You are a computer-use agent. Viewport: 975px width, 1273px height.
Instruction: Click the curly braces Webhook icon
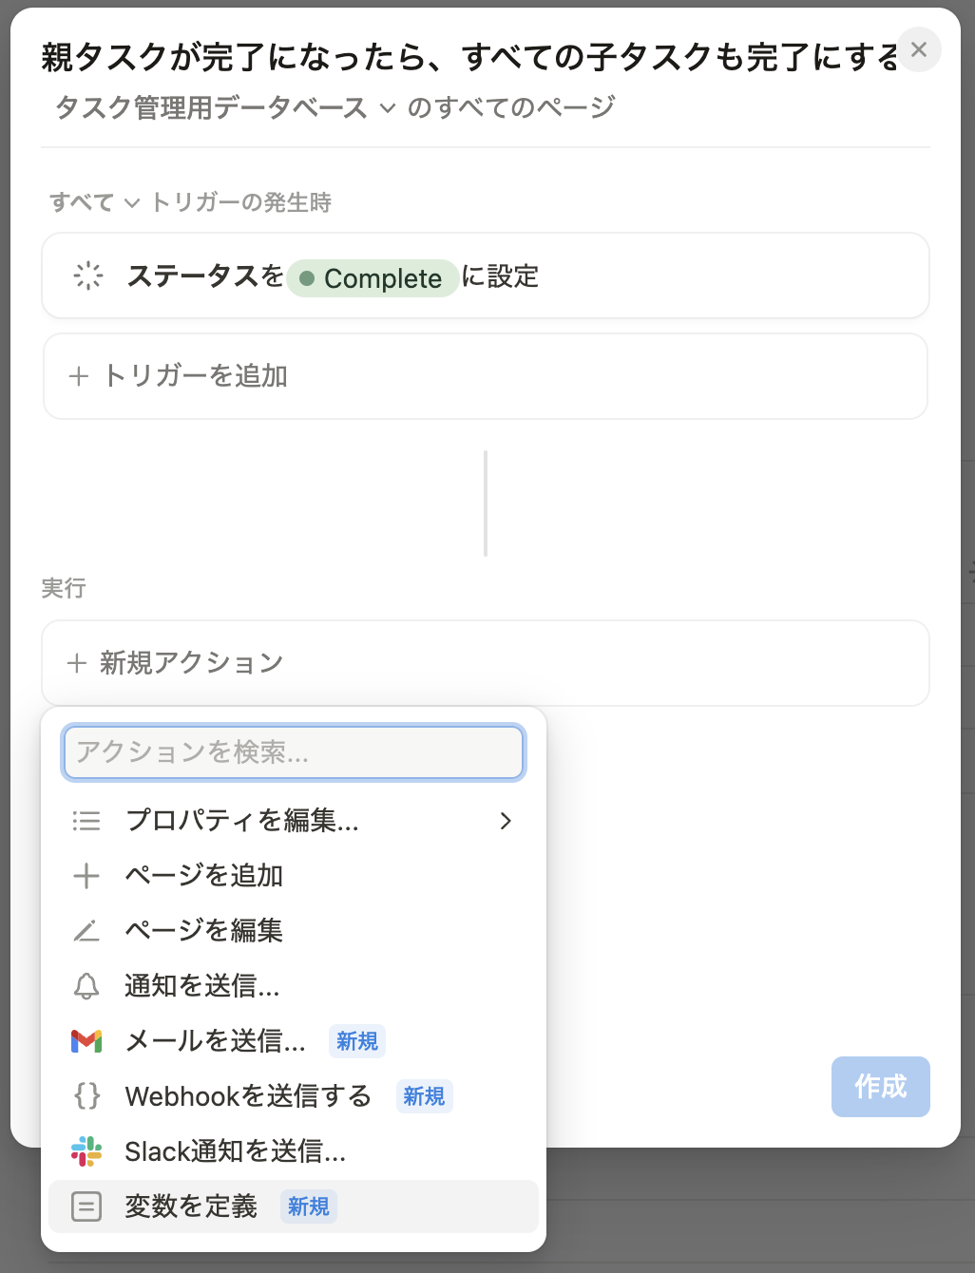86,1096
